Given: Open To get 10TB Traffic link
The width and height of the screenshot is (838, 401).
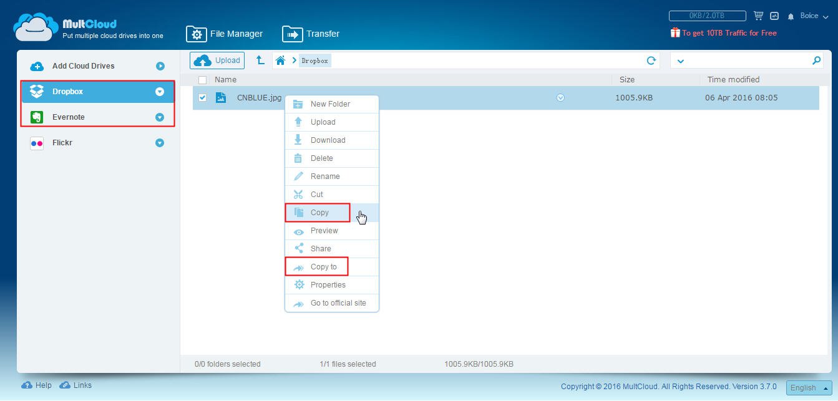Looking at the screenshot, I should tap(729, 33).
